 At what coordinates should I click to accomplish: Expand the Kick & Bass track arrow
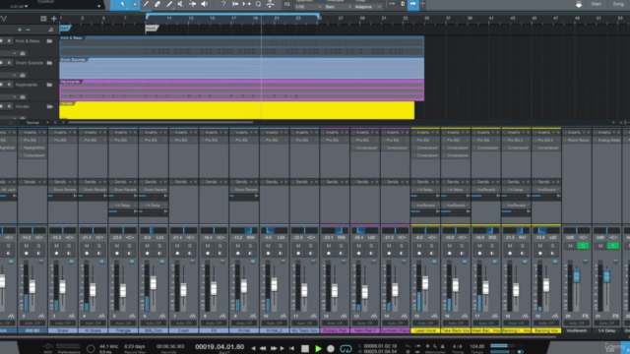tap(15, 53)
